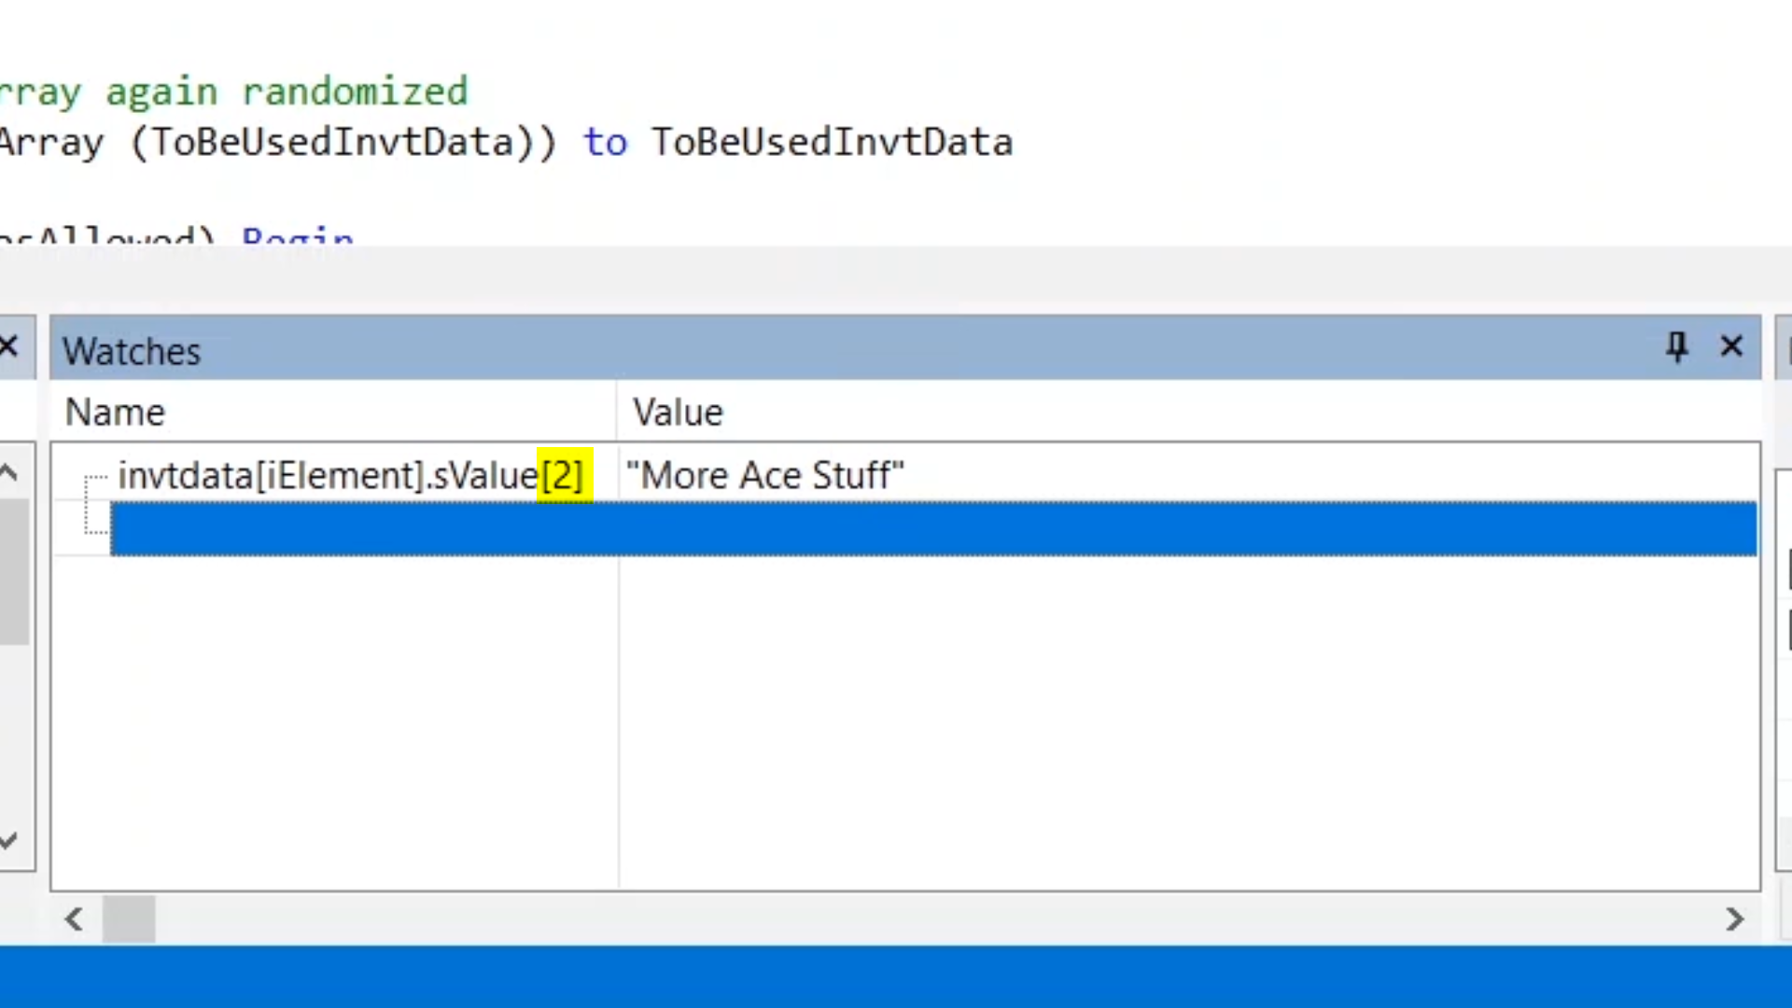Image resolution: width=1792 pixels, height=1008 pixels.
Task: Click the Name column header
Action: point(115,413)
